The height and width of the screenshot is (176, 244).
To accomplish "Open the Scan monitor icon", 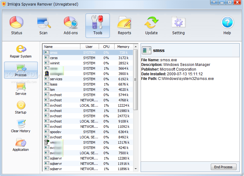I will pyautogui.click(x=44, y=22).
